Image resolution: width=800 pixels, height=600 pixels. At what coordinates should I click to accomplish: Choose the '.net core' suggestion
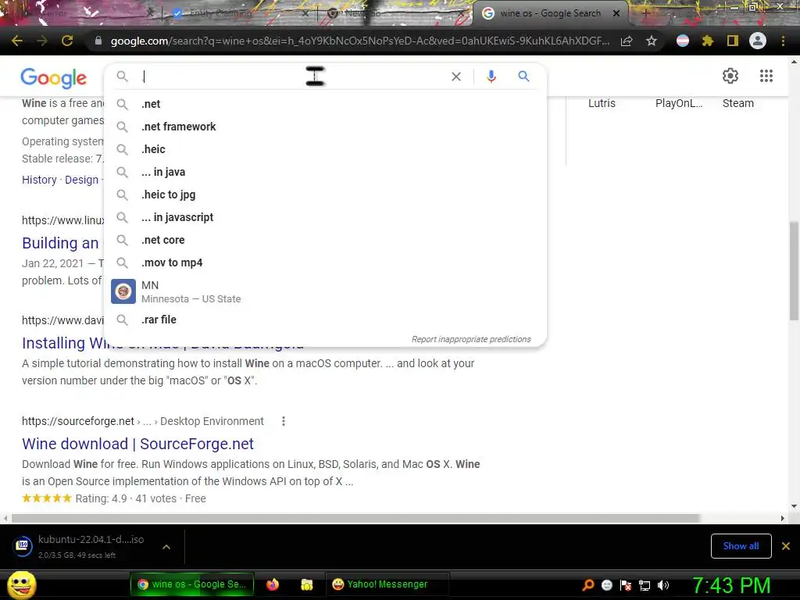[x=325, y=240]
